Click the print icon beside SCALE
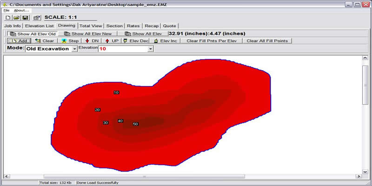Viewport: 372px width, 186px height. pos(37,17)
